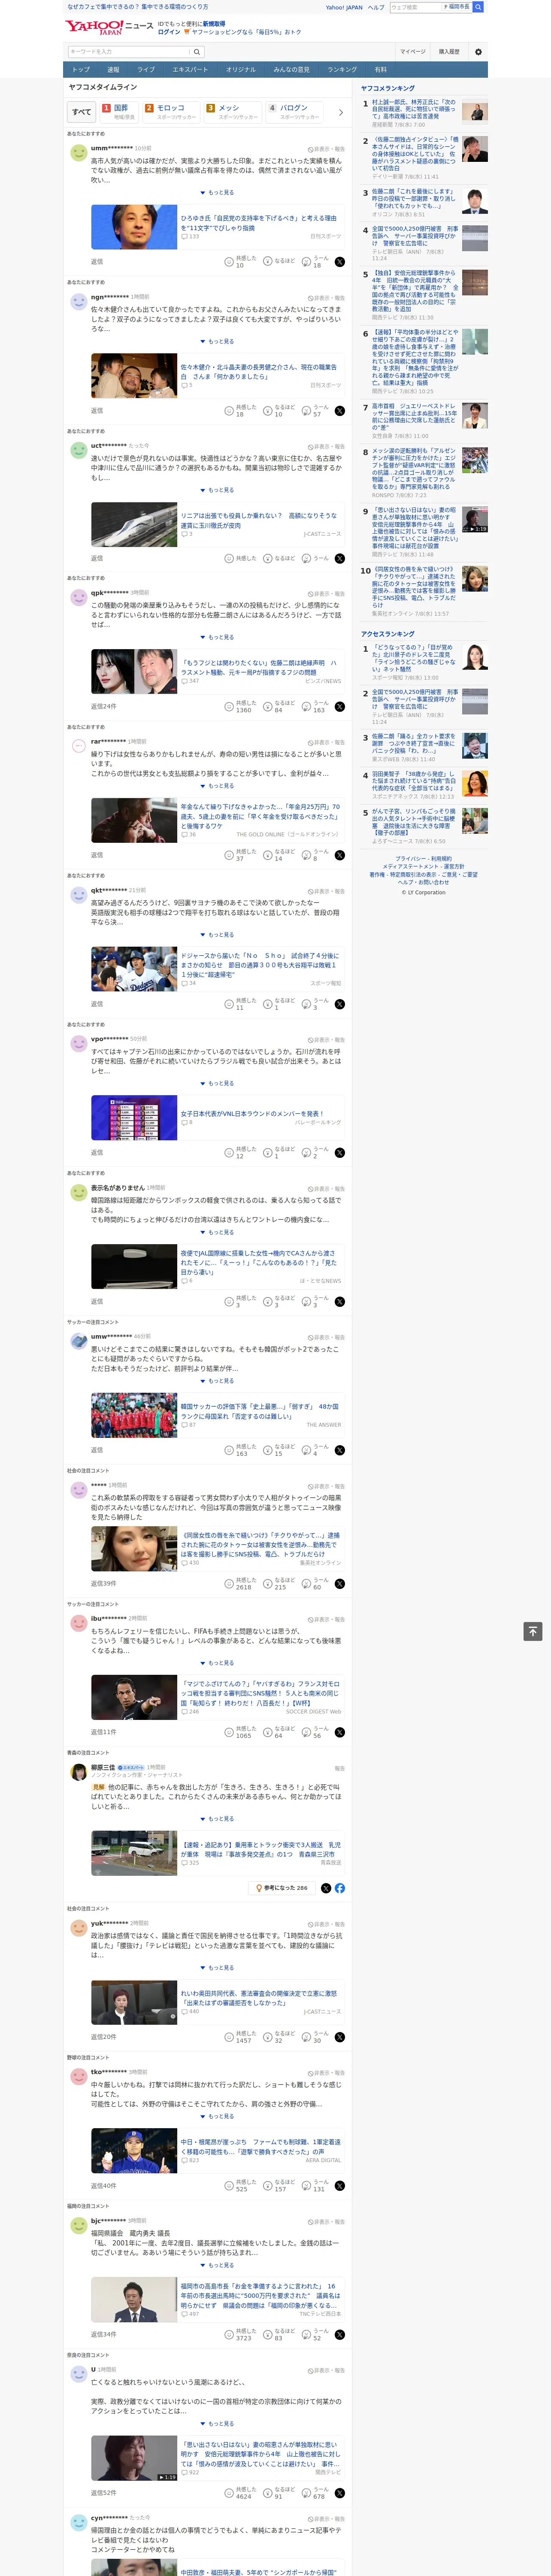Select the 国葬 topic tab
Viewport: 551px width, 2576px height.
point(119,112)
